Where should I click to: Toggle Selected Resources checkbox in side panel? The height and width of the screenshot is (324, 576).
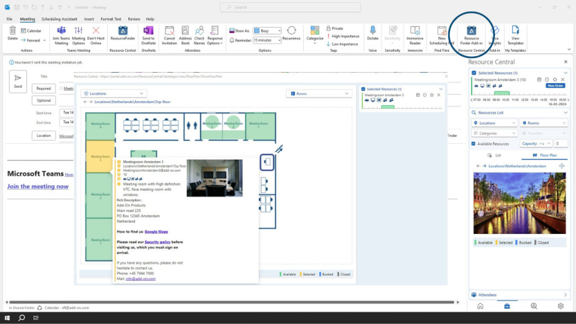pyautogui.click(x=474, y=73)
